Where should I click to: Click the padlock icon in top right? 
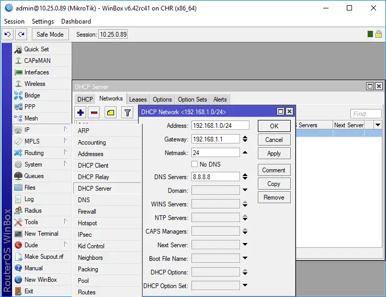(379, 34)
